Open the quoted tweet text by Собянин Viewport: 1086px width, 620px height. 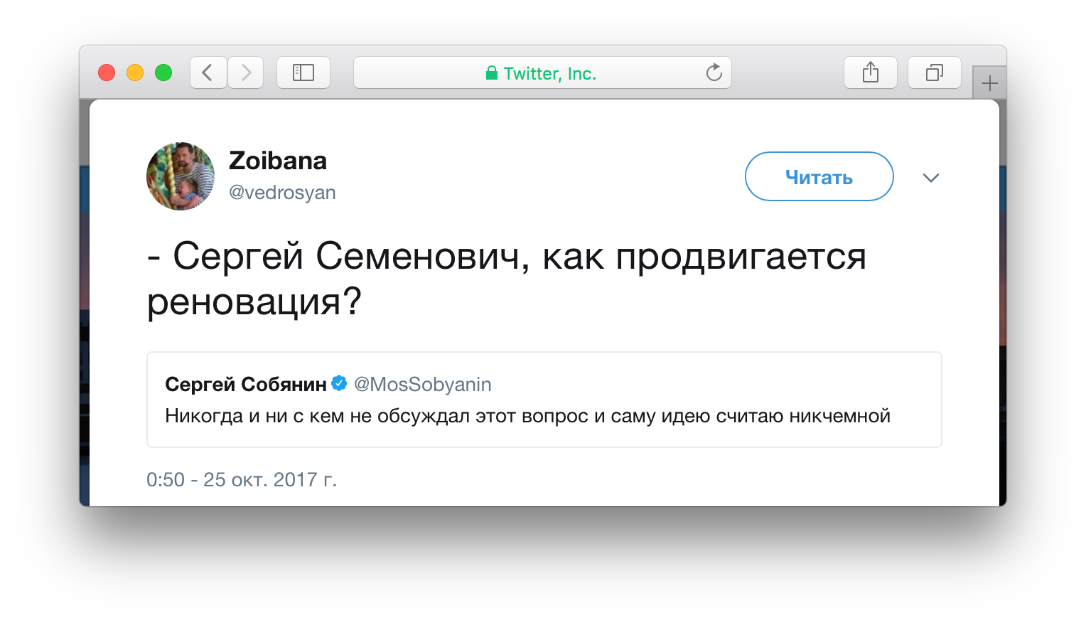pos(527,416)
